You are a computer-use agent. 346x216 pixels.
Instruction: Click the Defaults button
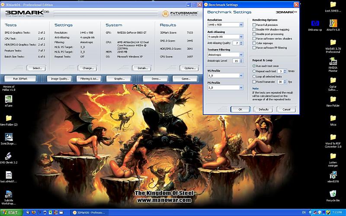coord(263,109)
